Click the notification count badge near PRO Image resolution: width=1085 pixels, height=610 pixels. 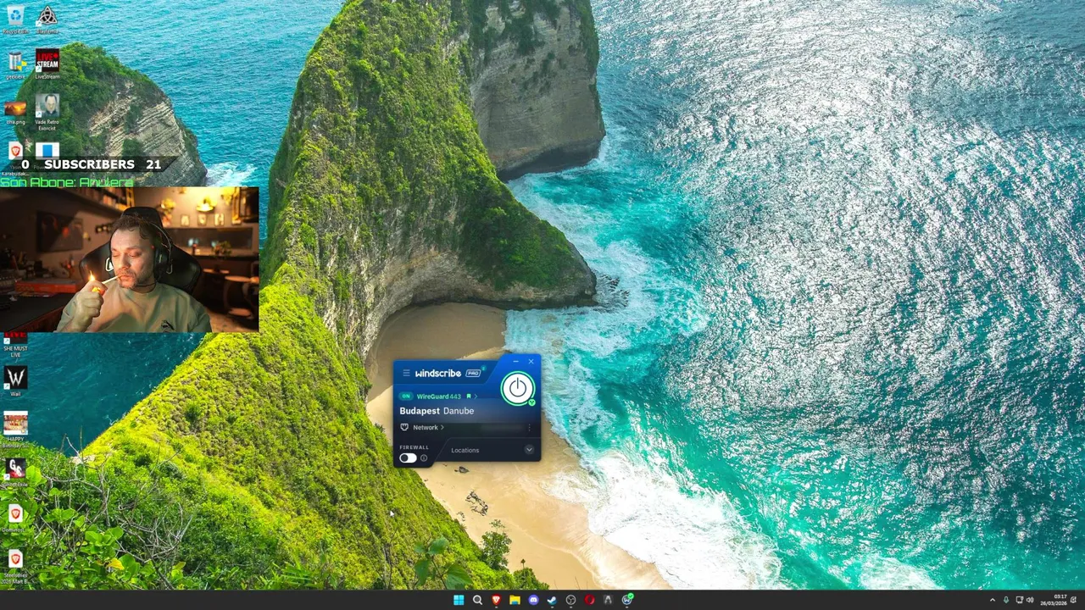pyautogui.click(x=483, y=369)
